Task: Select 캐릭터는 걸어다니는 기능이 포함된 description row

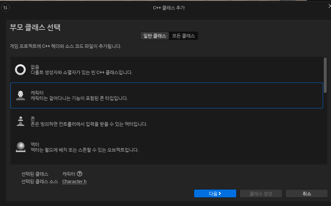Action: click(x=167, y=95)
